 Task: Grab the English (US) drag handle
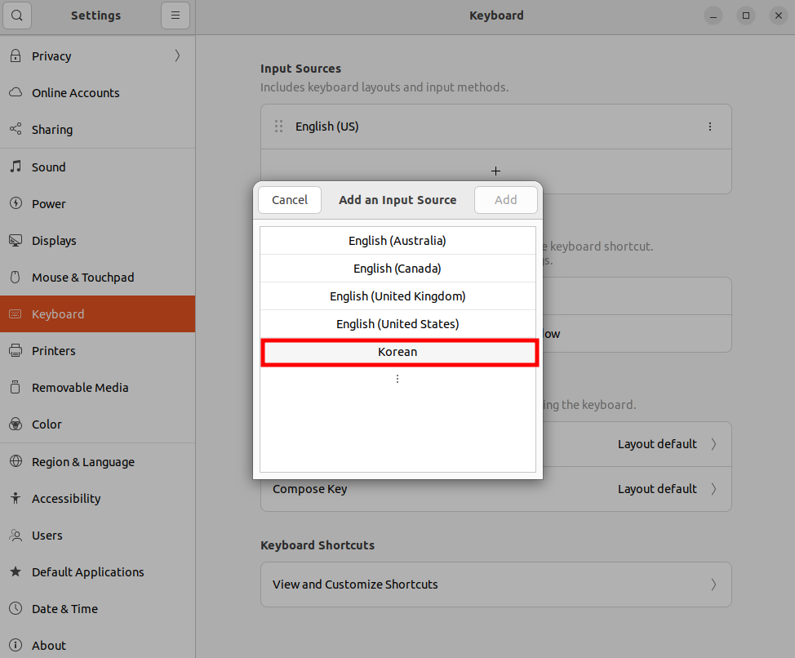point(278,127)
